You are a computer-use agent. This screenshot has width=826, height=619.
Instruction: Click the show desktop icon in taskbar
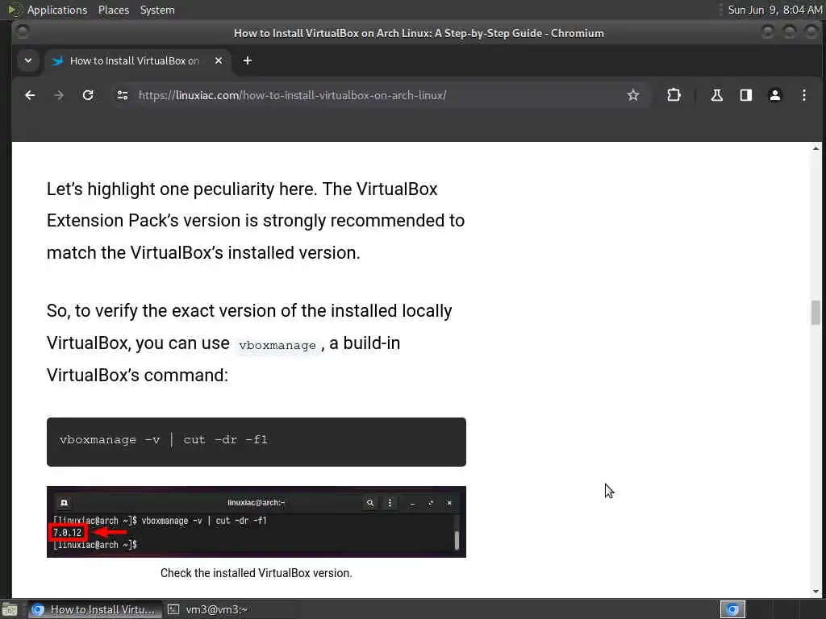(10, 610)
